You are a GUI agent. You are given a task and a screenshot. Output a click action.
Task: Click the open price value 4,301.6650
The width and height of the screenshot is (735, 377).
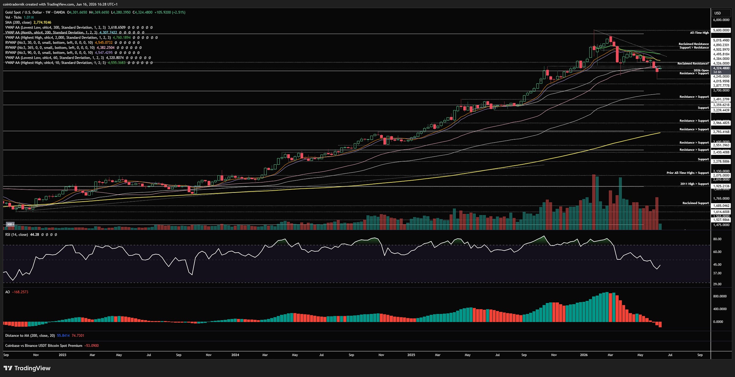[78, 13]
